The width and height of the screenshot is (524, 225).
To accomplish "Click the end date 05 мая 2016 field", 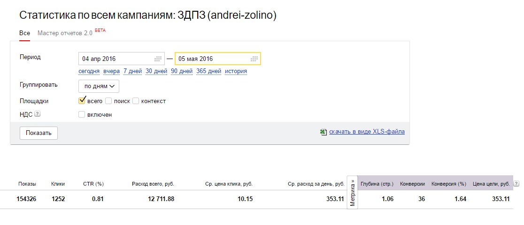I will click(x=218, y=59).
